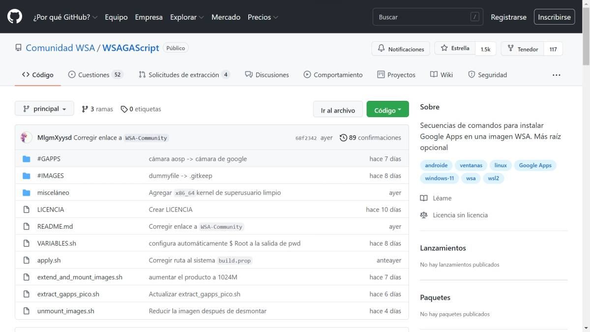The width and height of the screenshot is (590, 332).
Task: Open the Lanzamientos heading link
Action: (x=443, y=248)
